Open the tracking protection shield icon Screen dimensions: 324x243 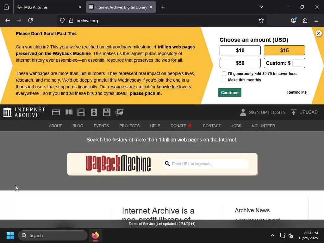pos(62,20)
